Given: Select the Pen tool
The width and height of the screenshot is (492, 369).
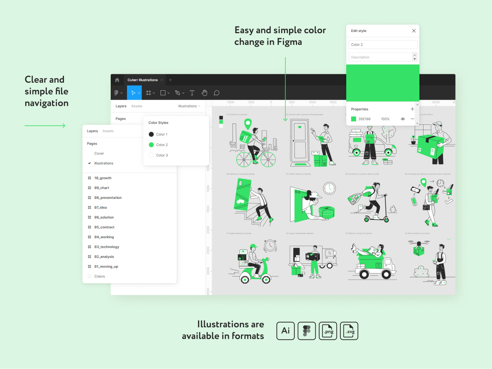Looking at the screenshot, I should click(177, 93).
